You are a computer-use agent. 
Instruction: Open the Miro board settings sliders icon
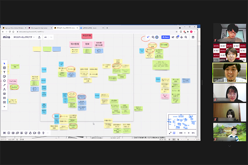[x=173, y=37]
